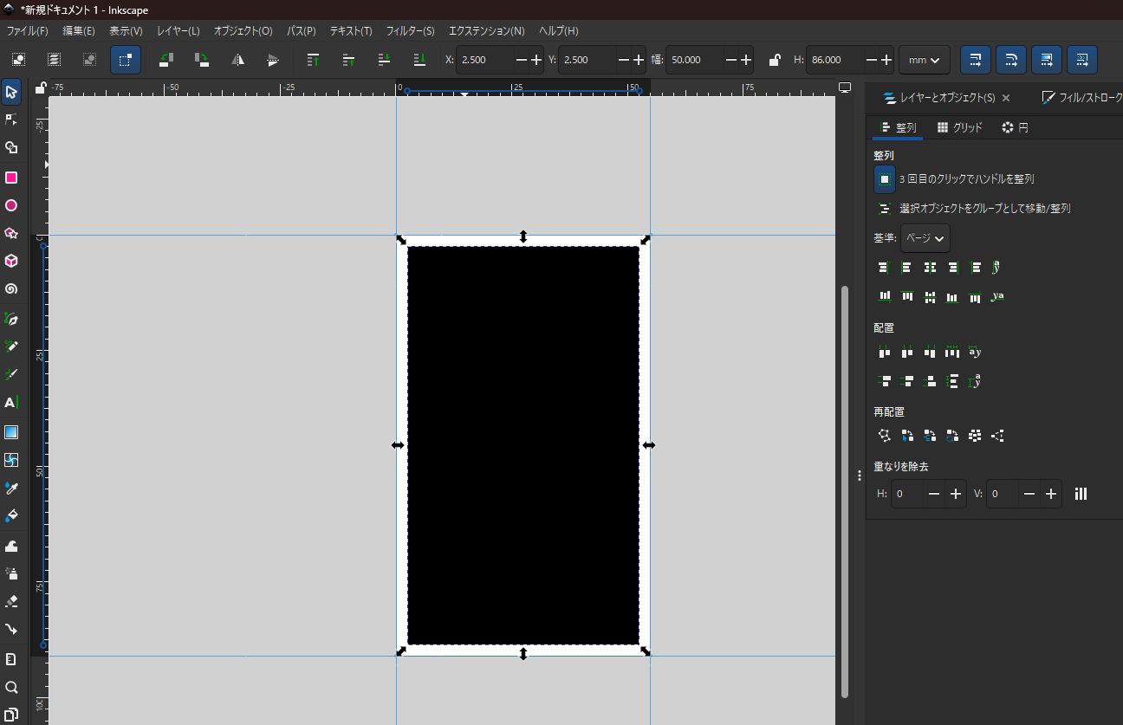
Task: Select the Rectangle tool in the toolbox
Action: (11, 178)
